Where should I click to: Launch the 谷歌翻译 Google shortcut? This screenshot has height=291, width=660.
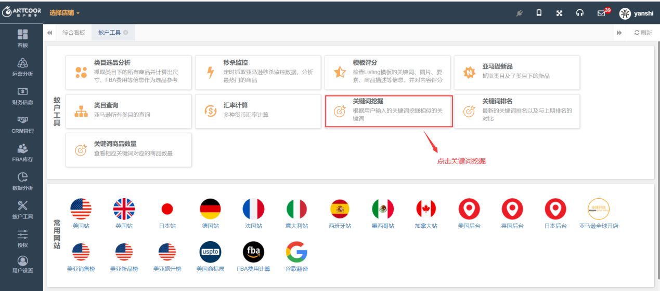pos(296,256)
